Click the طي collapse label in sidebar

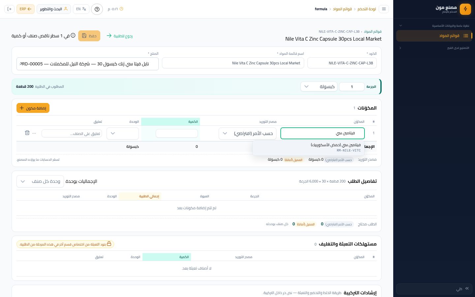pos(459,289)
